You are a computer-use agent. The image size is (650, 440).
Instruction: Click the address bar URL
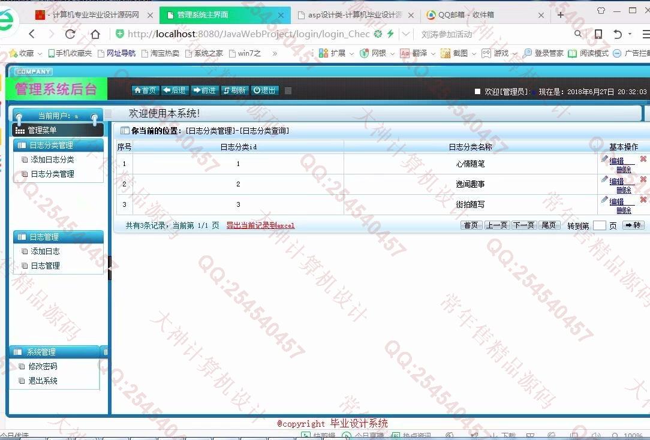pyautogui.click(x=248, y=34)
